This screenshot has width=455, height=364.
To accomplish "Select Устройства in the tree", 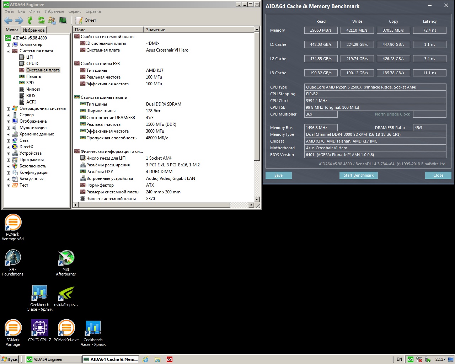I will 31,153.
